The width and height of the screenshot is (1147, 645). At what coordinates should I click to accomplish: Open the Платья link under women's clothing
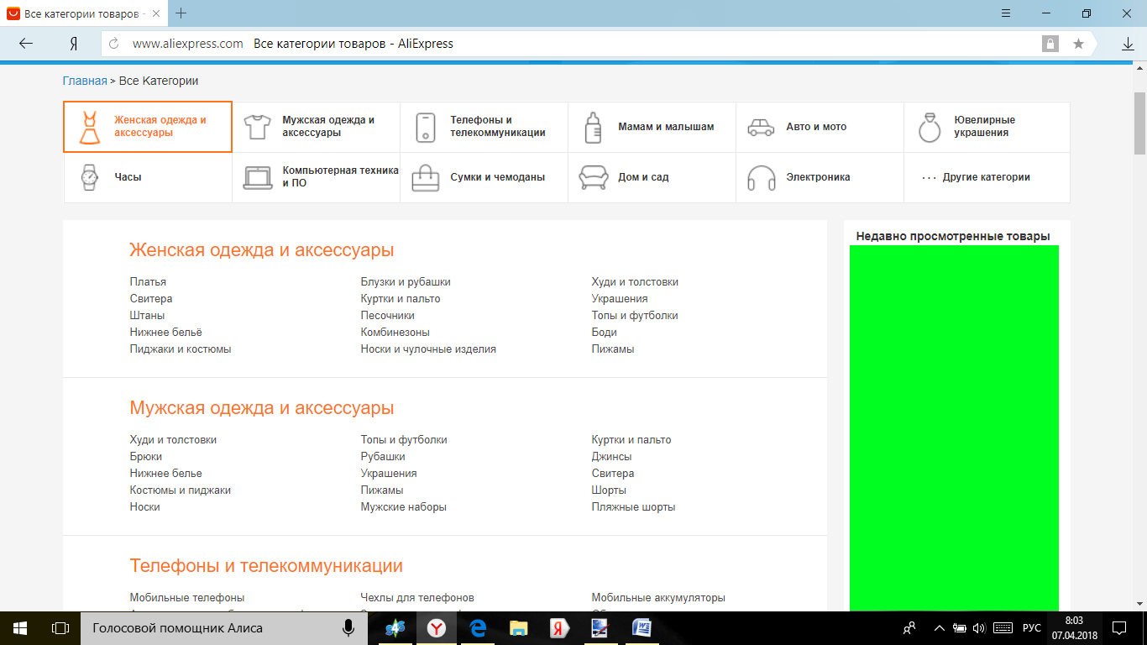coord(148,282)
